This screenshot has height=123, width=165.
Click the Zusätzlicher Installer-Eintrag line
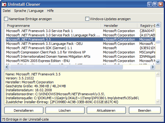62,102
